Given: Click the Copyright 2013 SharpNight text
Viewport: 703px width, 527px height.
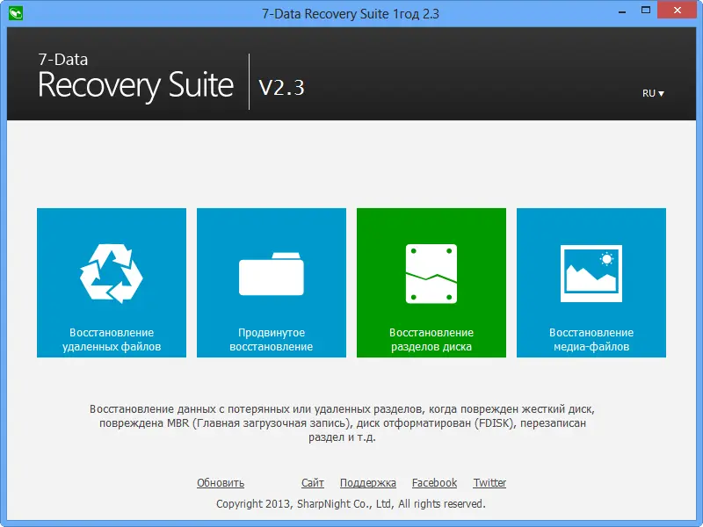Looking at the screenshot, I should 351,503.
